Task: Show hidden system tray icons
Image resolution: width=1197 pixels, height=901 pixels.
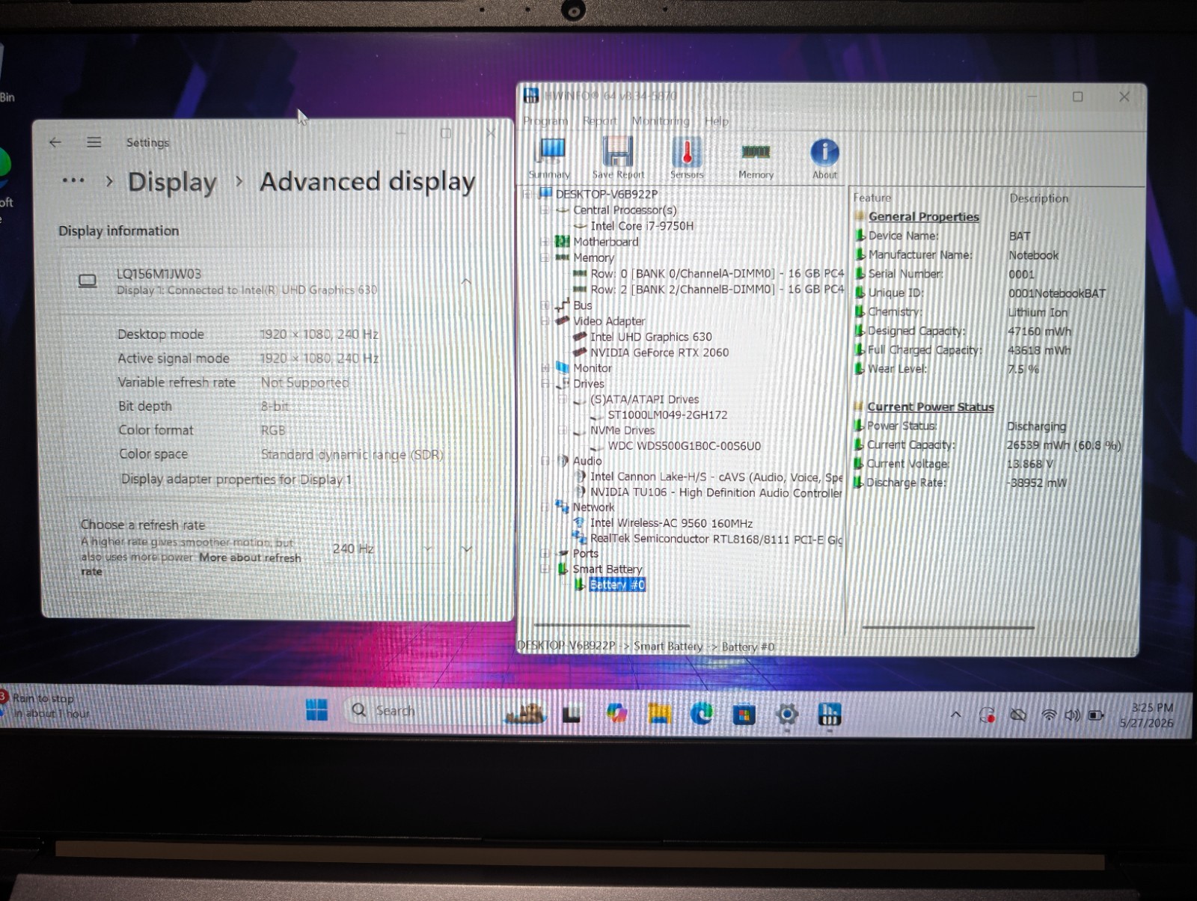Action: click(956, 715)
